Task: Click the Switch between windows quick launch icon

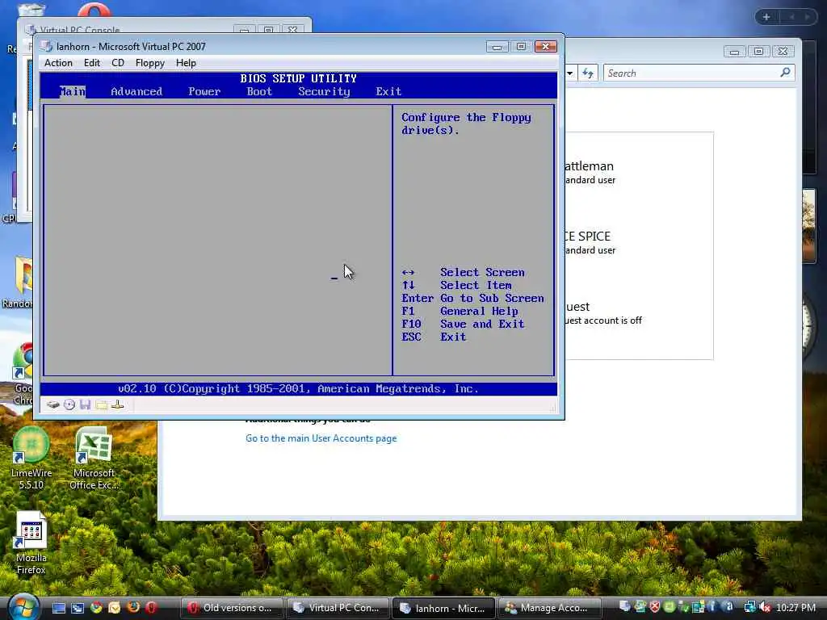Action: (x=78, y=608)
